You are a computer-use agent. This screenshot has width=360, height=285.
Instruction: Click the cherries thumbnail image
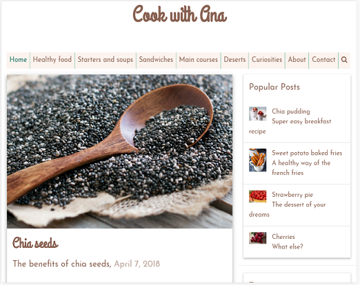pos(257,237)
